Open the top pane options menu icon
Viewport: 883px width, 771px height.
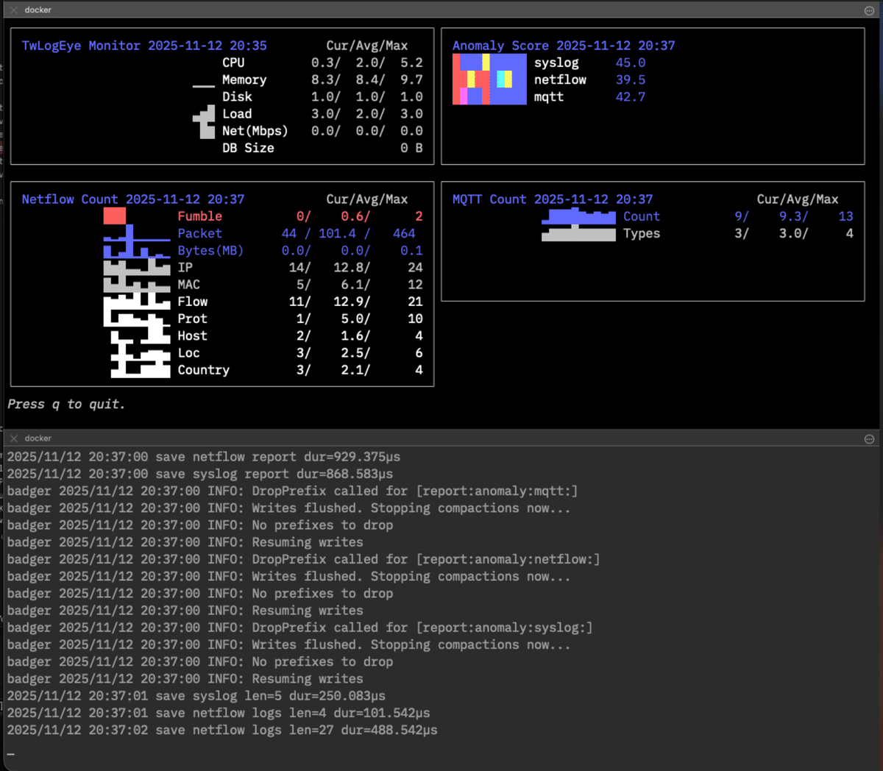coord(869,10)
